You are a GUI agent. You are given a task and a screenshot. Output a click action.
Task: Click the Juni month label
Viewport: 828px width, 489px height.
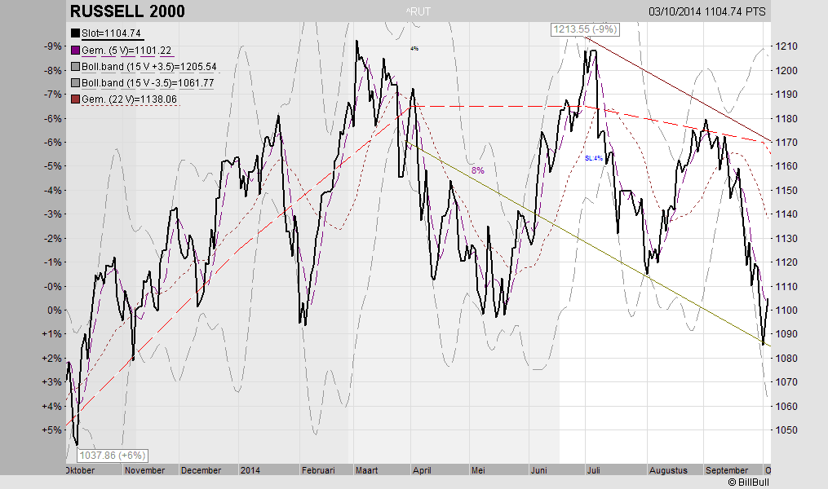538,470
